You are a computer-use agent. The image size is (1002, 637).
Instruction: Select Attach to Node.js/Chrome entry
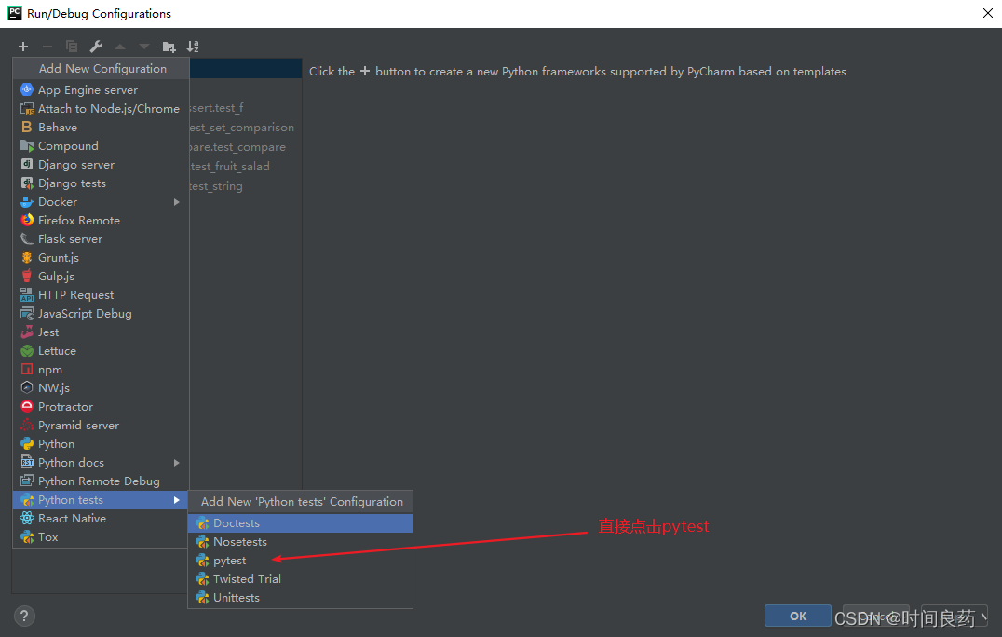[101, 109]
